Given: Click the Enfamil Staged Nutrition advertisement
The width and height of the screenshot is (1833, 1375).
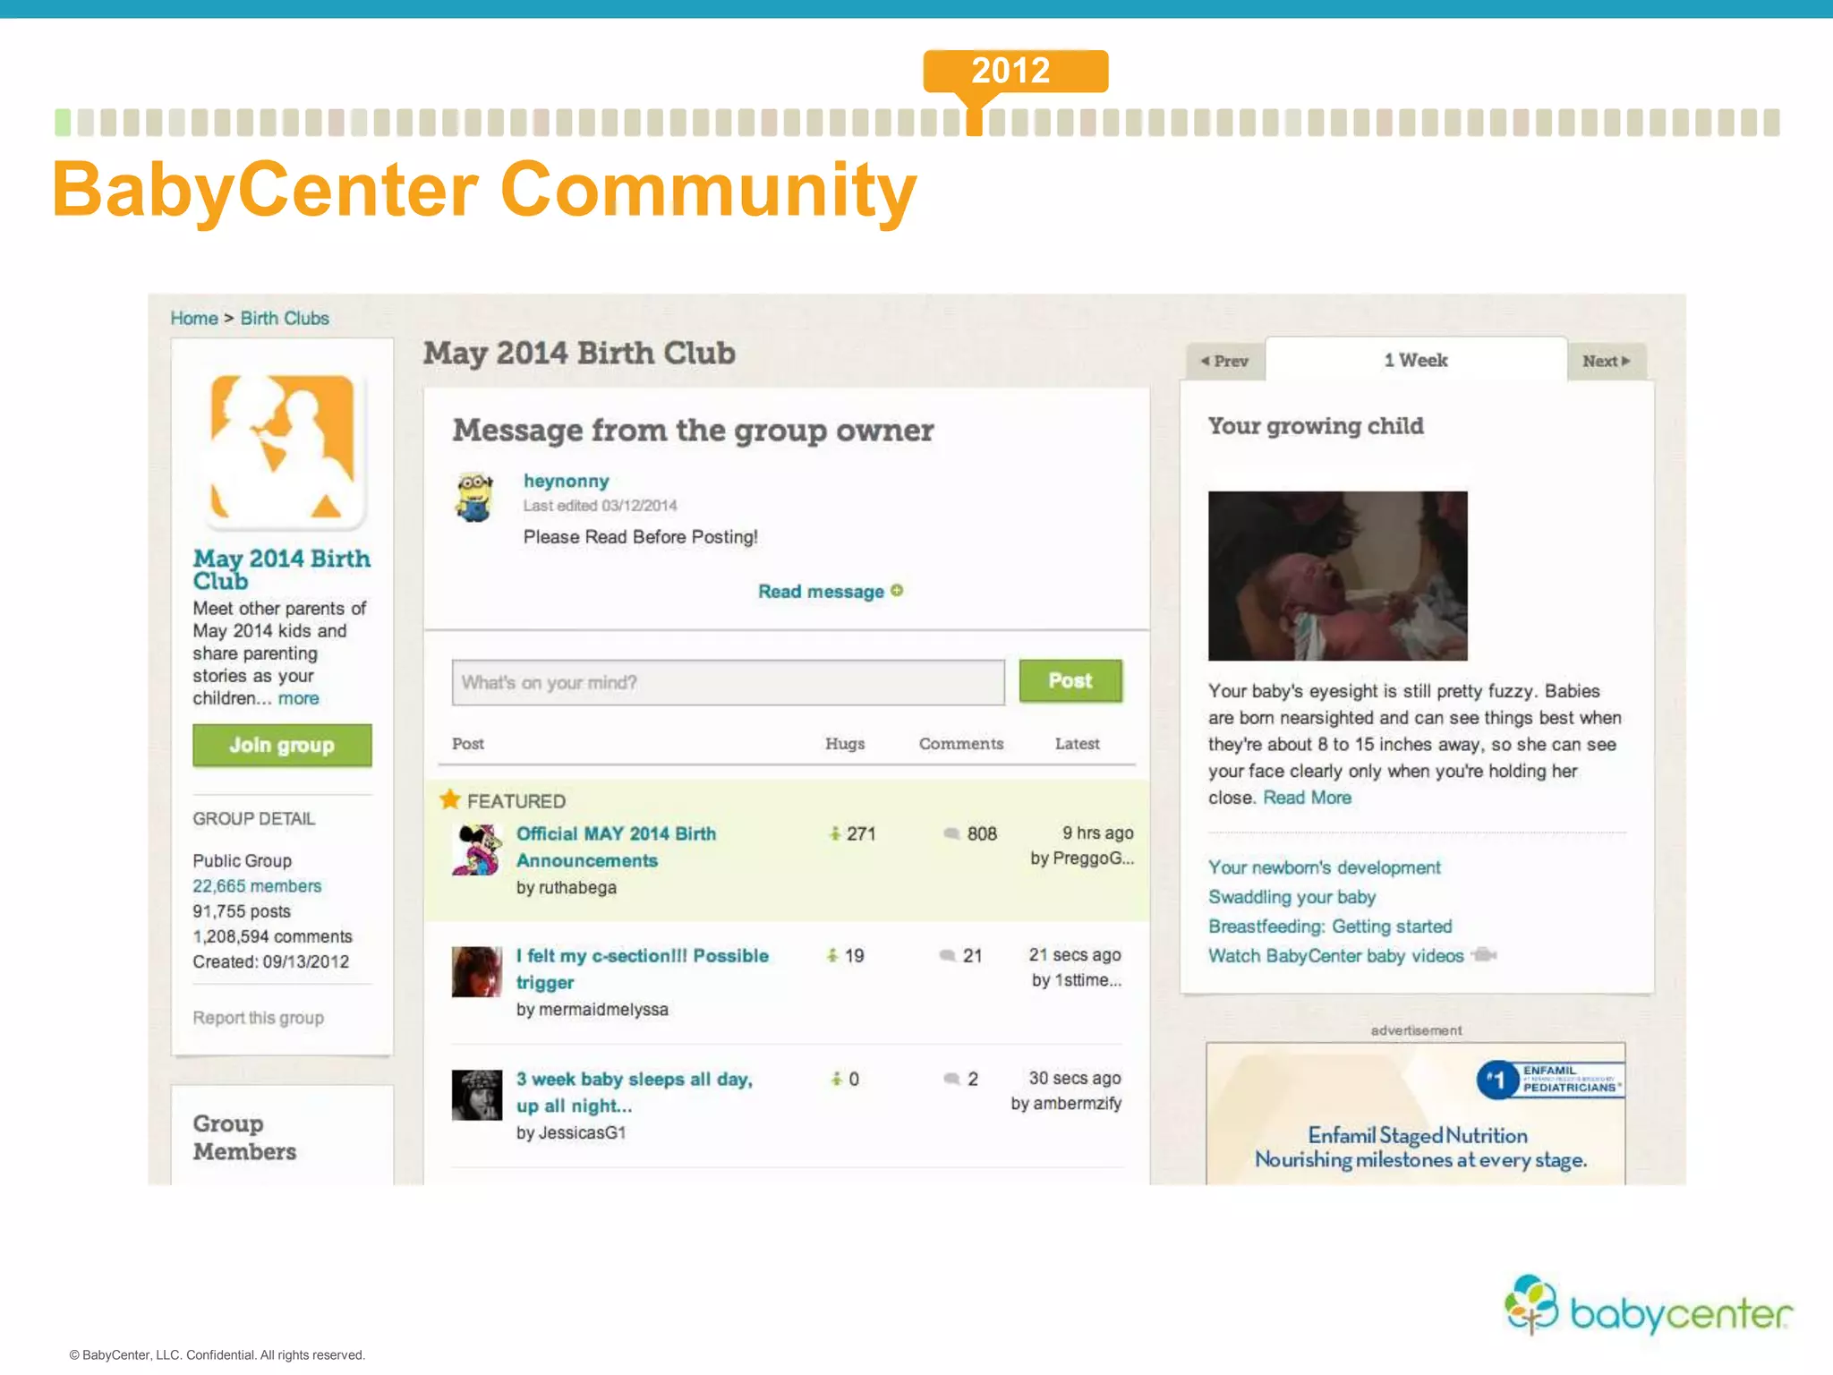Looking at the screenshot, I should tap(1416, 1115).
